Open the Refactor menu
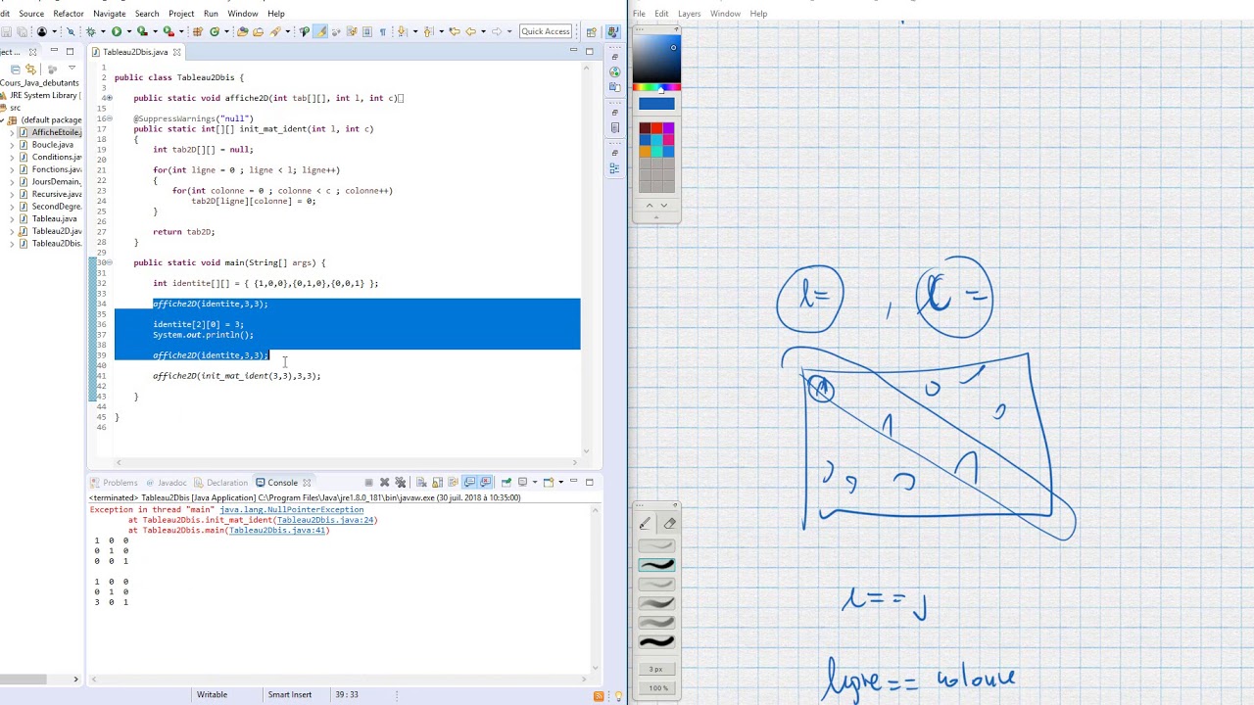 (68, 14)
